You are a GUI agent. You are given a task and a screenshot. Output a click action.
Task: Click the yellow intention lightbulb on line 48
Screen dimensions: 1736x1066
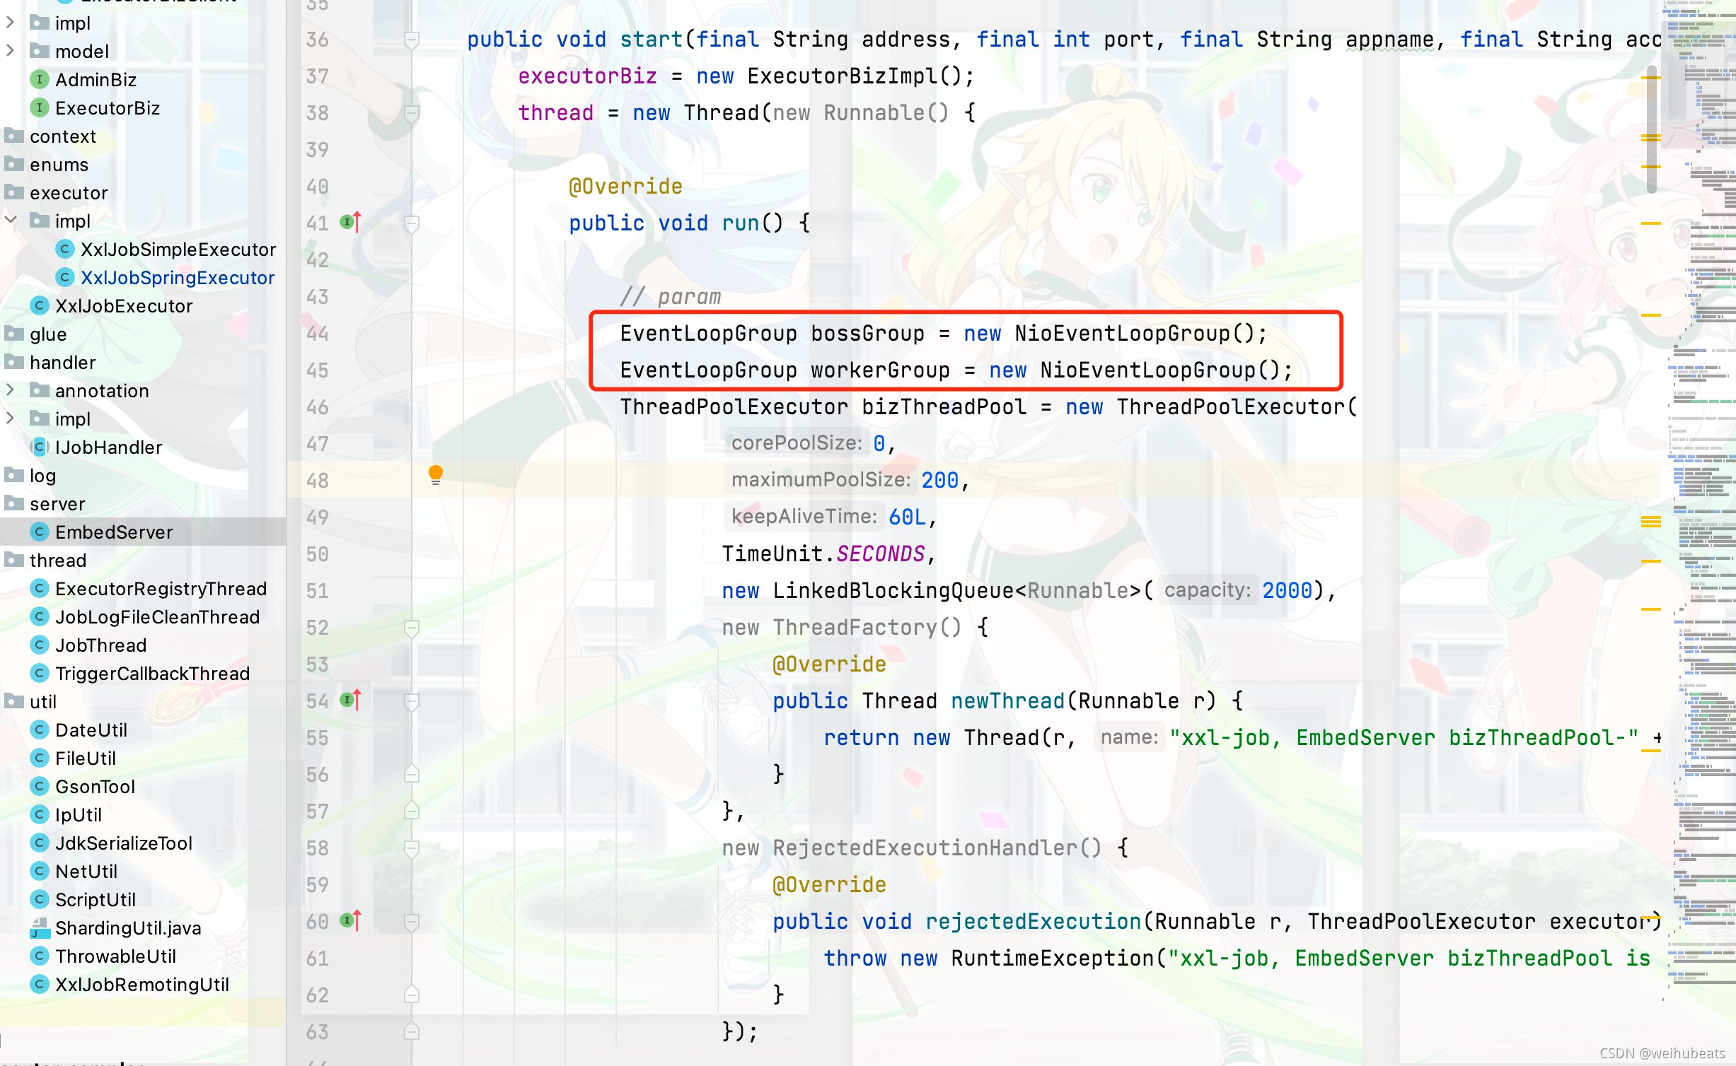pos(436,474)
